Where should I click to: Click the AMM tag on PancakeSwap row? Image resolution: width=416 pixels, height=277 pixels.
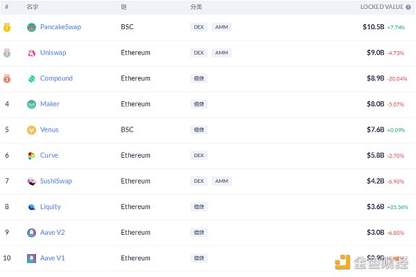pos(221,27)
